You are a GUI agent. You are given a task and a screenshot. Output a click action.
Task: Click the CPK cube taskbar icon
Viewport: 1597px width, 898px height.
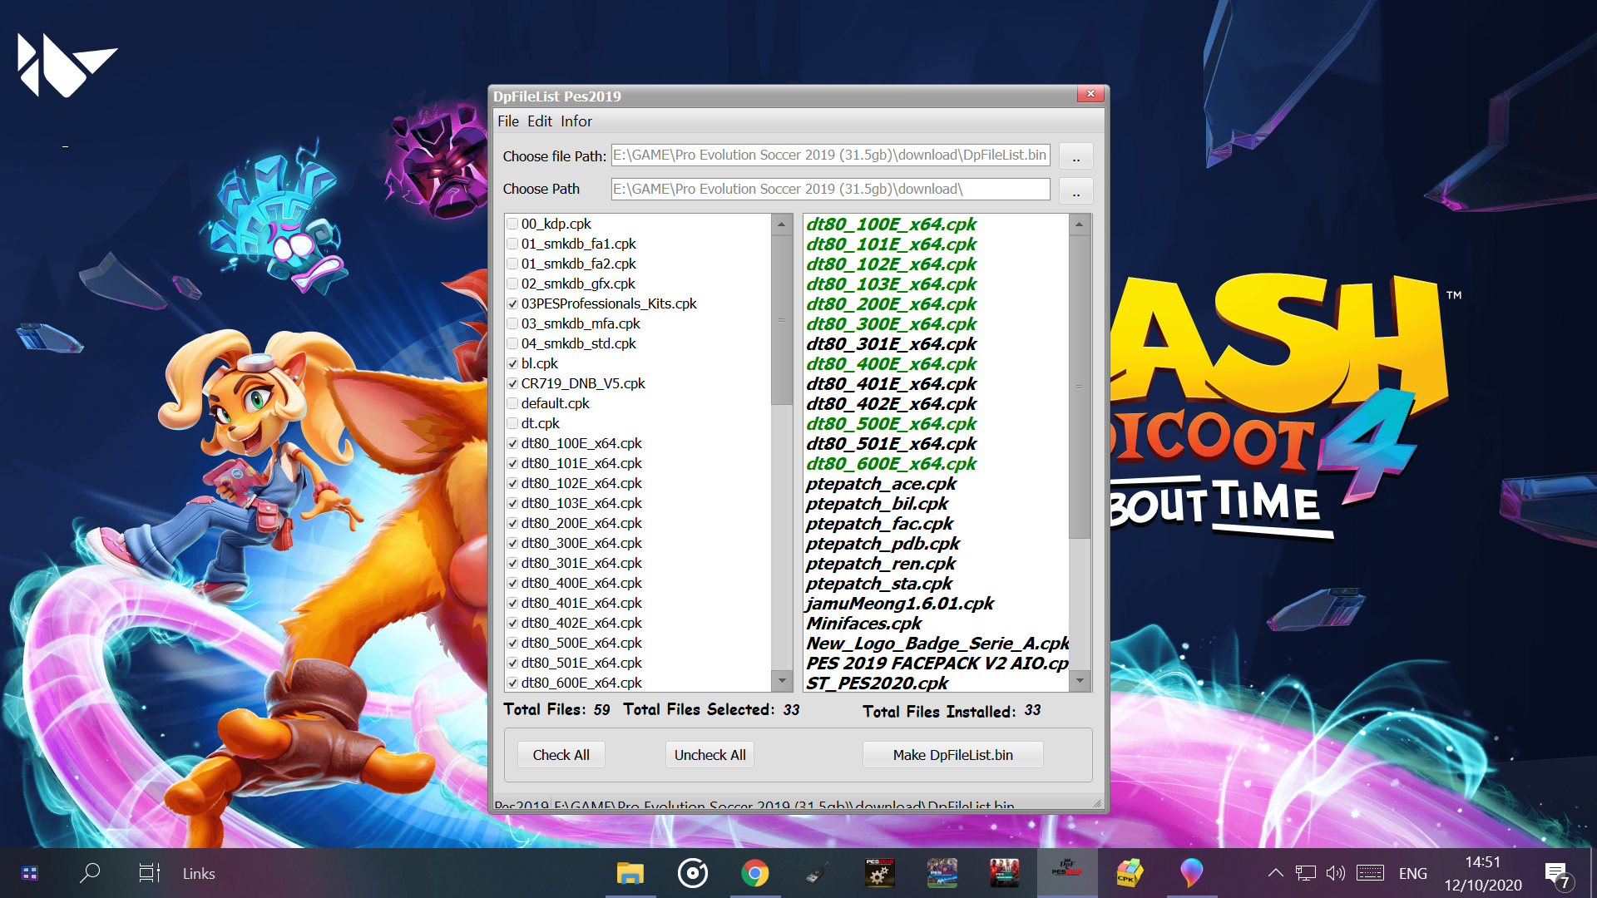click(1129, 873)
